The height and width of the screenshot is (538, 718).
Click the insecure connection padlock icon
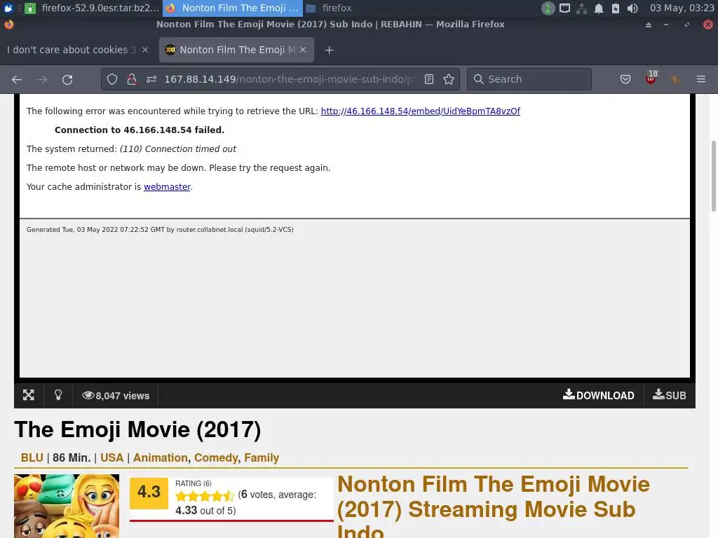coord(132,80)
